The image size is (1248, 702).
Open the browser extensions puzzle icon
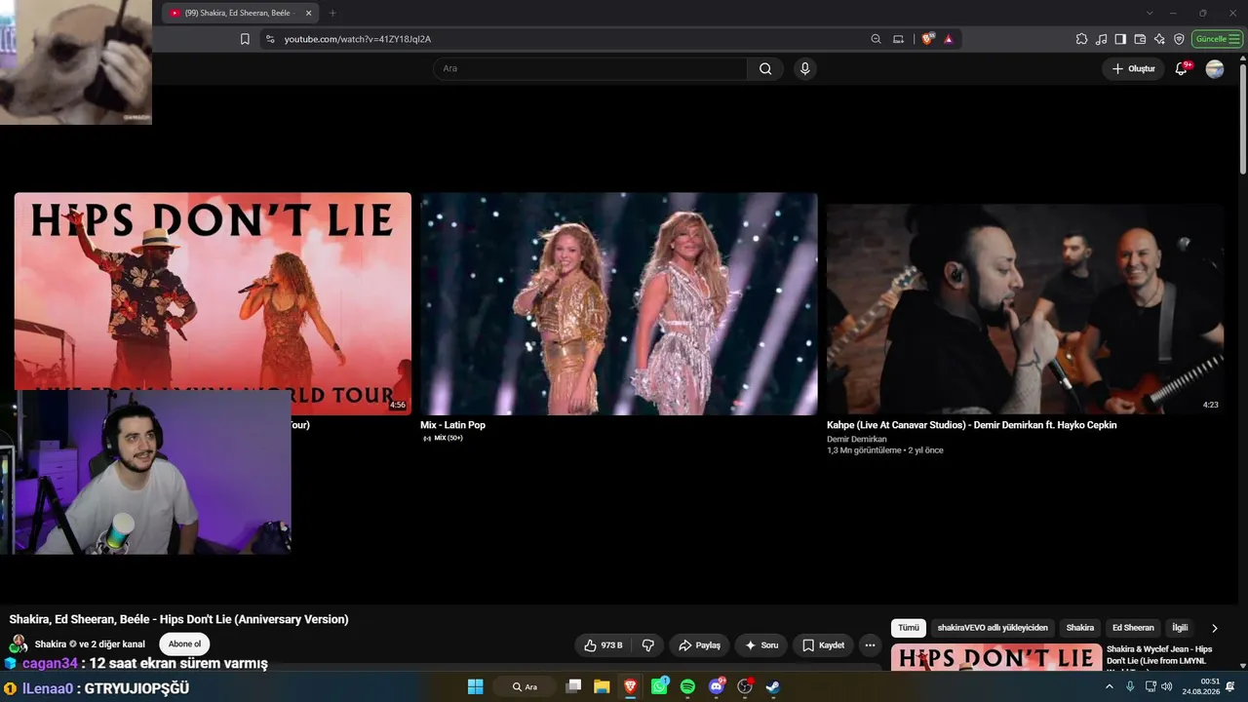point(1081,39)
